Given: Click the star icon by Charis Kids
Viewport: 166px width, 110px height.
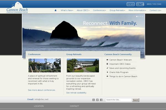Looking at the screenshot, I should [107, 72].
